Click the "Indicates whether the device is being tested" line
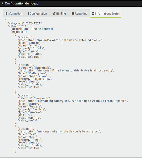The height and width of the screenshot is (158, 142). [x=60, y=131]
